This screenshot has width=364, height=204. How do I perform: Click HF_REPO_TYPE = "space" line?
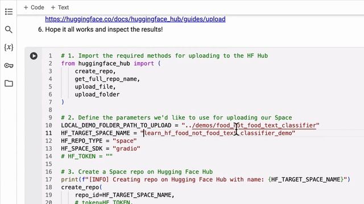point(99,141)
